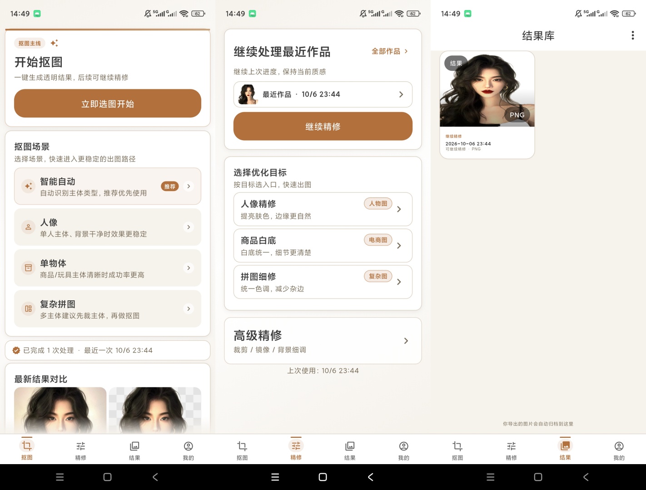This screenshot has width=646, height=490.
Task: Open the 全部作品 link
Action: click(390, 51)
